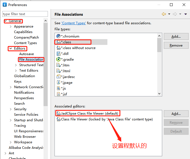
Task: Select Search in the tree
Action: pos(19,104)
